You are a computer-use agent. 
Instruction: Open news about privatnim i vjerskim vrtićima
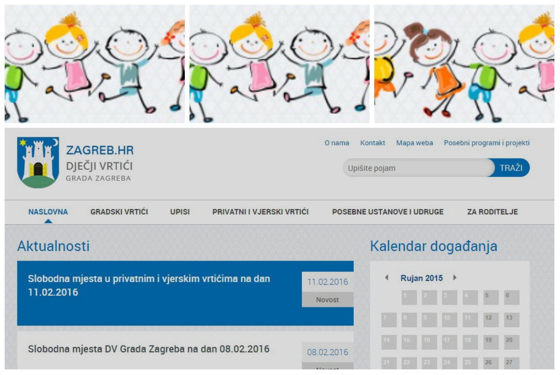point(149,285)
